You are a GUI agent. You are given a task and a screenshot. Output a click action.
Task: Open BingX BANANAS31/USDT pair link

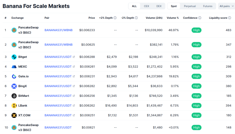(x=58, y=86)
